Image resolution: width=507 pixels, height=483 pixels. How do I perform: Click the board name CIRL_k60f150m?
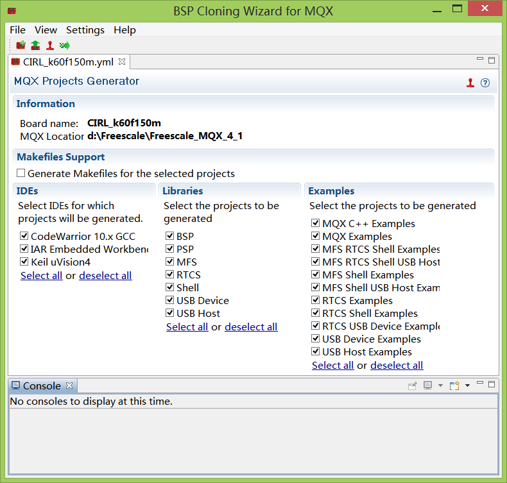(x=124, y=123)
